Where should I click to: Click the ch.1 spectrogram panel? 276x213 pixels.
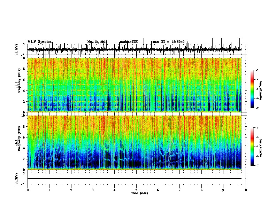pos(135,85)
